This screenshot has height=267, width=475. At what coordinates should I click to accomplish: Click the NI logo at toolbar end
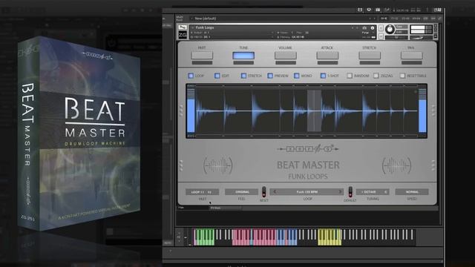point(437,10)
